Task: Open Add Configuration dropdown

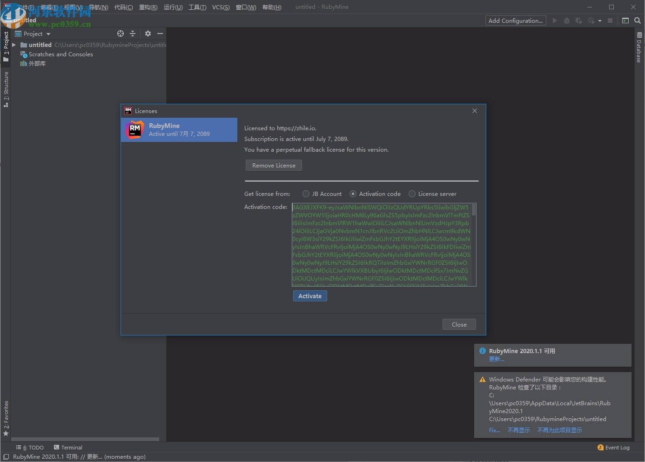Action: pyautogui.click(x=515, y=20)
